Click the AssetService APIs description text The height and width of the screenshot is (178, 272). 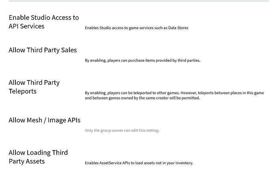click(139, 163)
